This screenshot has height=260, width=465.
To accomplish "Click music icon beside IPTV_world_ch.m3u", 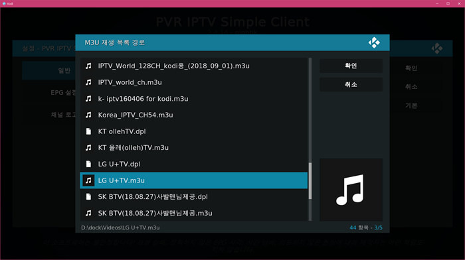I will click(88, 82).
